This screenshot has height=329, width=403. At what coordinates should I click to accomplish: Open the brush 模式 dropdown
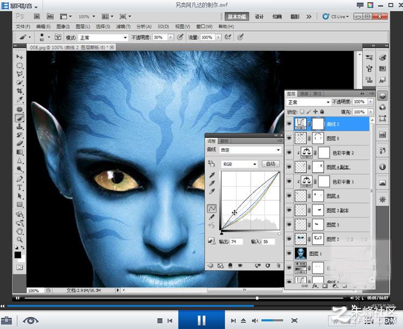(x=103, y=38)
